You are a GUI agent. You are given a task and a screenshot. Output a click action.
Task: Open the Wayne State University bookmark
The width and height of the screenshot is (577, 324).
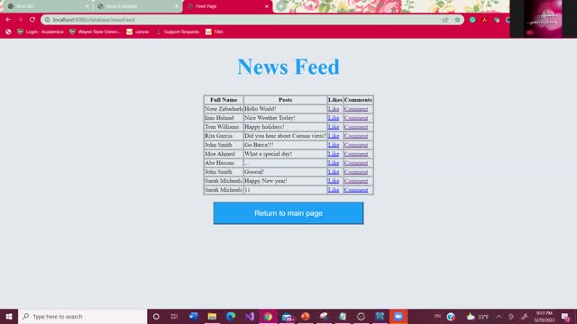point(95,32)
